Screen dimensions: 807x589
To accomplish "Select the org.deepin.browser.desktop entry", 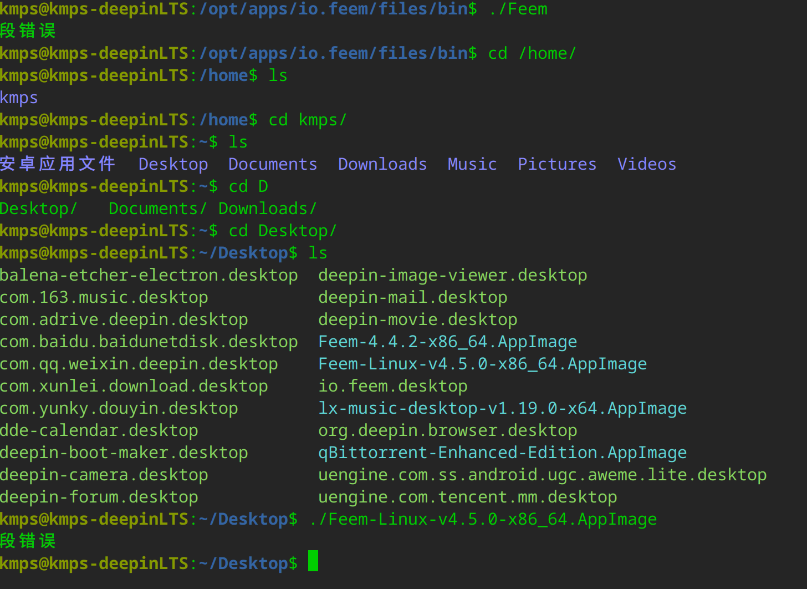I will coord(447,430).
